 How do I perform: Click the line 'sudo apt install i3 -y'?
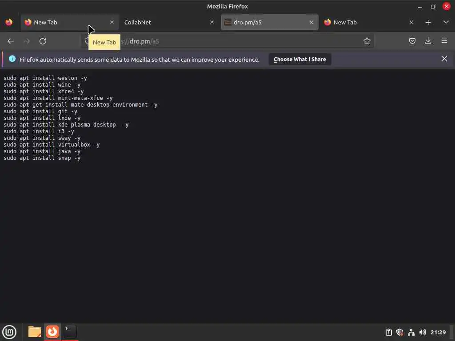tap(39, 131)
